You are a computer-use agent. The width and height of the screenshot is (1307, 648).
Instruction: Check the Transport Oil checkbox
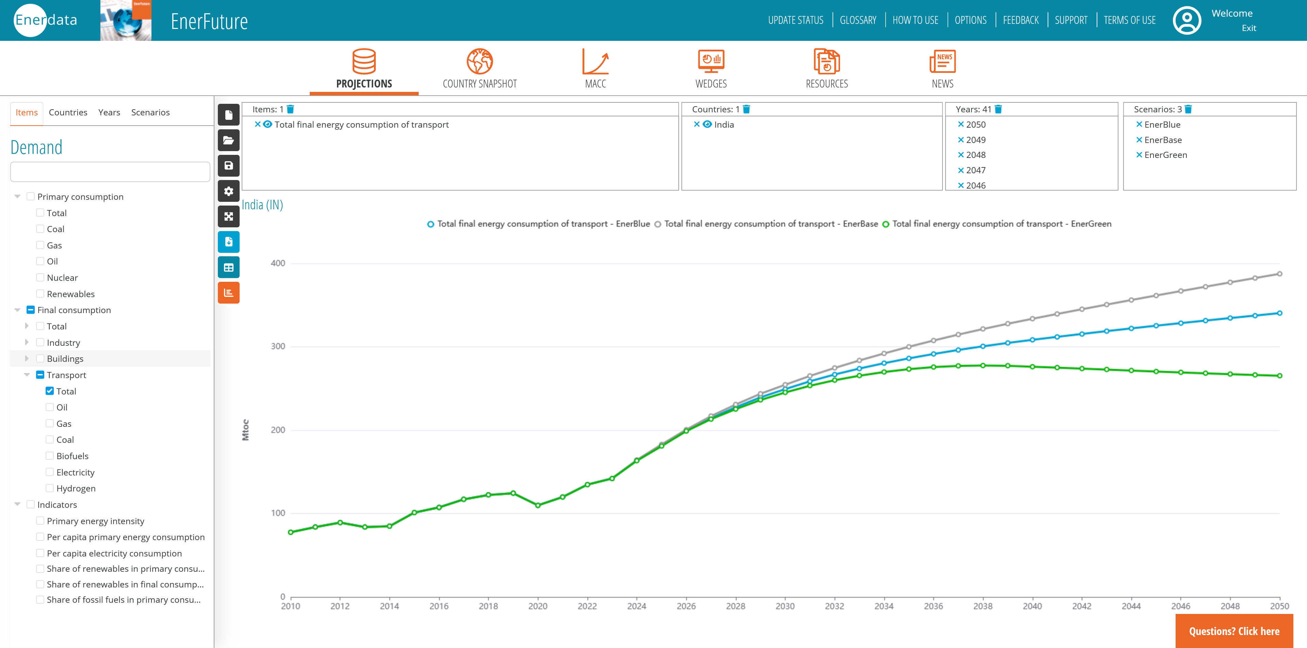tap(50, 407)
